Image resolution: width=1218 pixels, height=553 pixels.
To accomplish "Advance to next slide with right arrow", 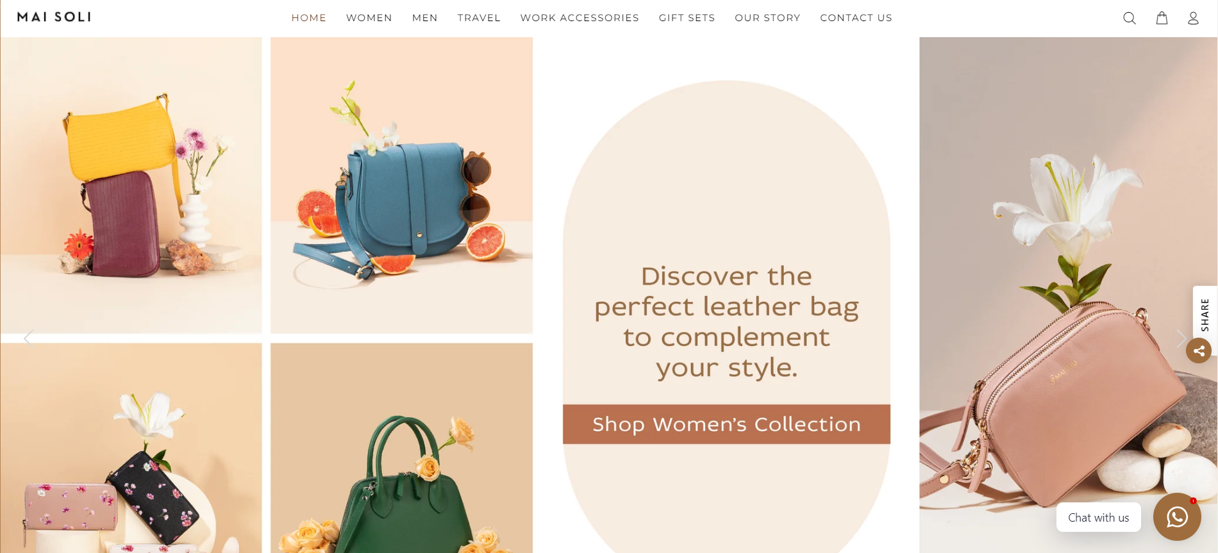I will (x=1181, y=338).
